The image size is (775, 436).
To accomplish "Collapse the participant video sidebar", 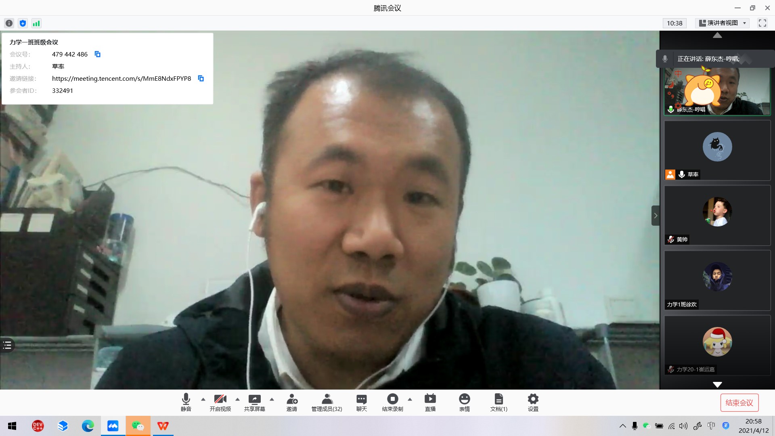I will (656, 216).
